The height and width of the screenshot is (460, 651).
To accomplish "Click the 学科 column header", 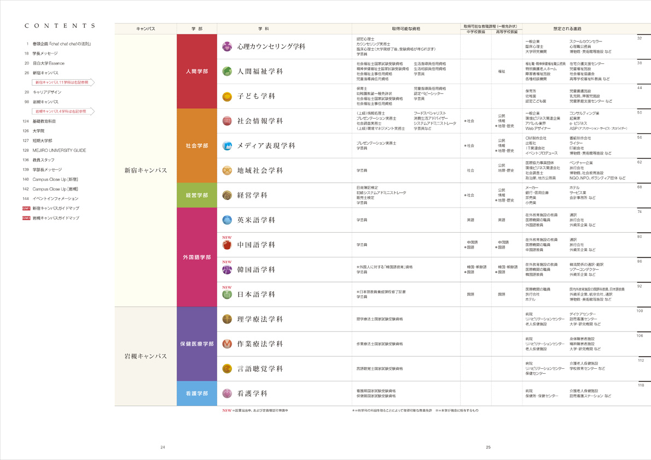I will pyautogui.click(x=264, y=28).
